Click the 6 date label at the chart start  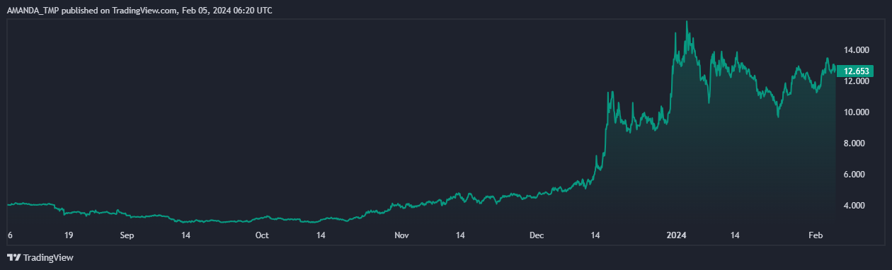pos(9,235)
